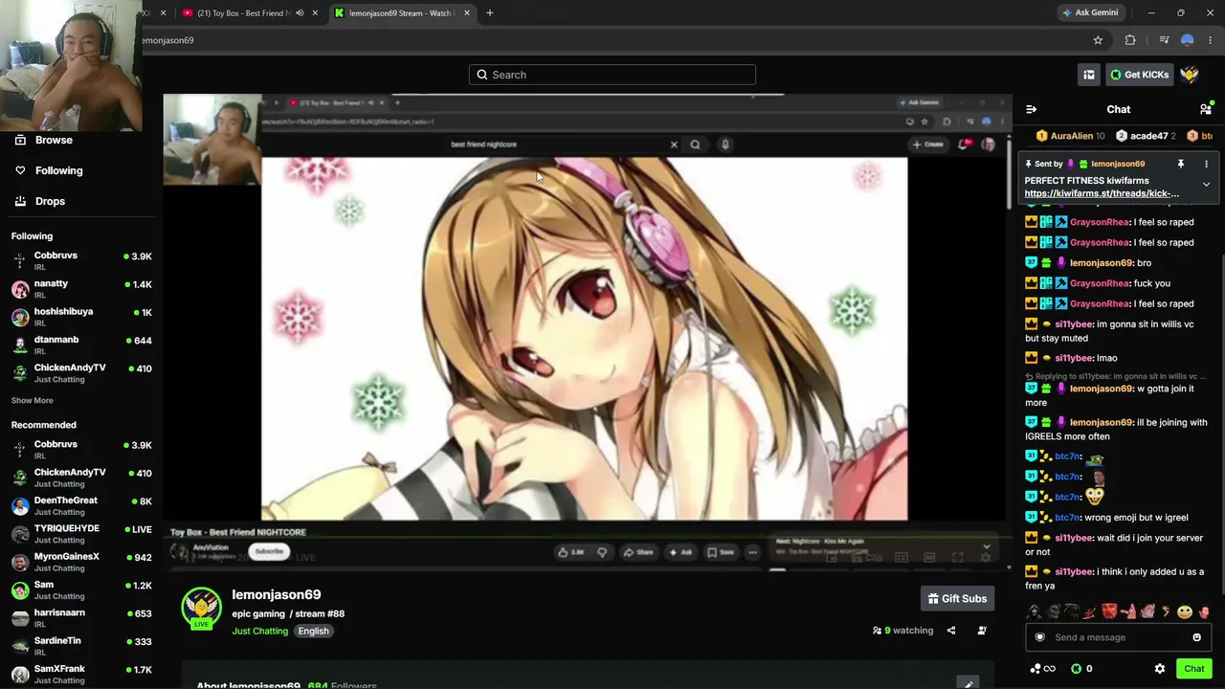The width and height of the screenshot is (1225, 689).
Task: Open Cobbruvs channel in Following list
Action: pos(81,260)
